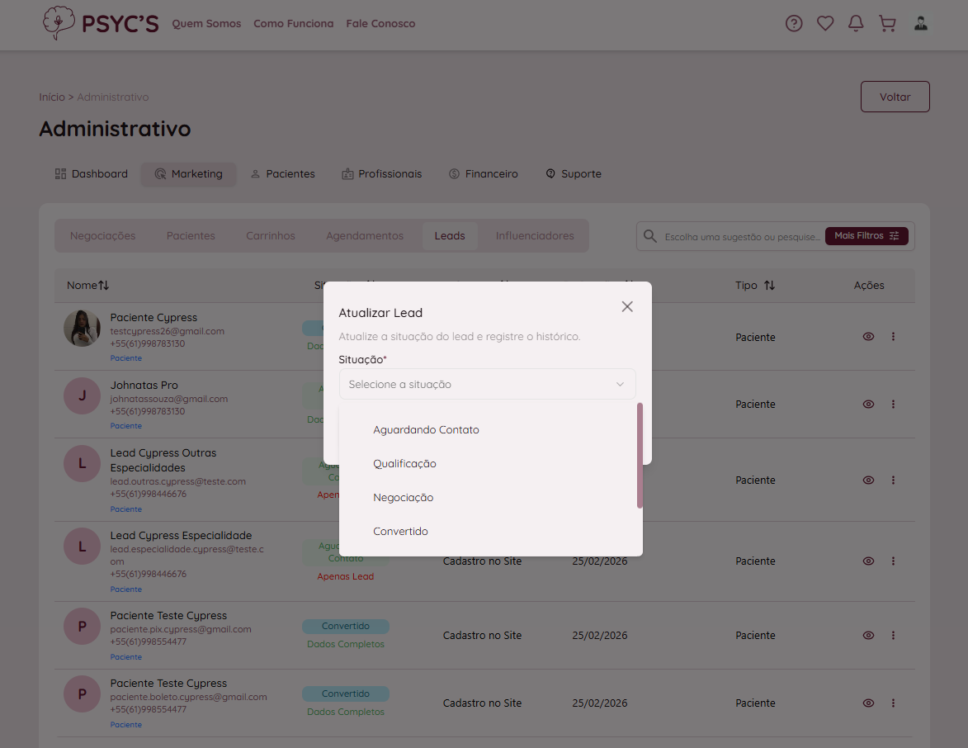Screen dimensions: 968x748
Task: Choose Negociação from the situation list
Action: [403, 498]
